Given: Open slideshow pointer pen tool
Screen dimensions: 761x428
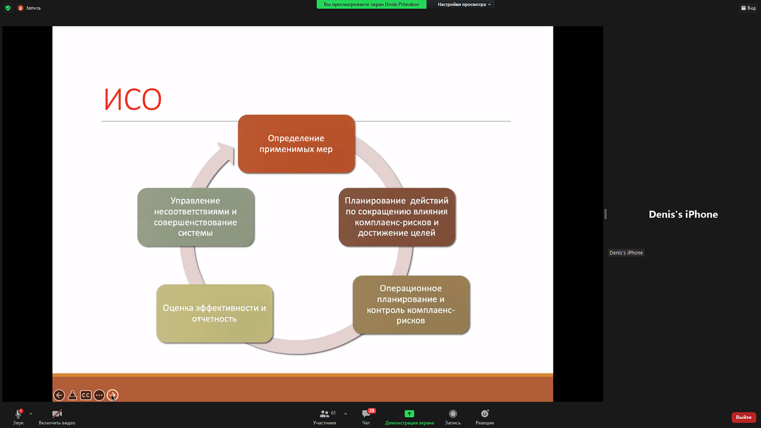Looking at the screenshot, I should 73,395.
